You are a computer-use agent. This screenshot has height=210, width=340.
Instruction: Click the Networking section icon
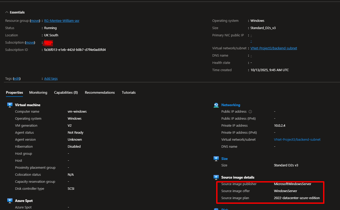(x=216, y=105)
